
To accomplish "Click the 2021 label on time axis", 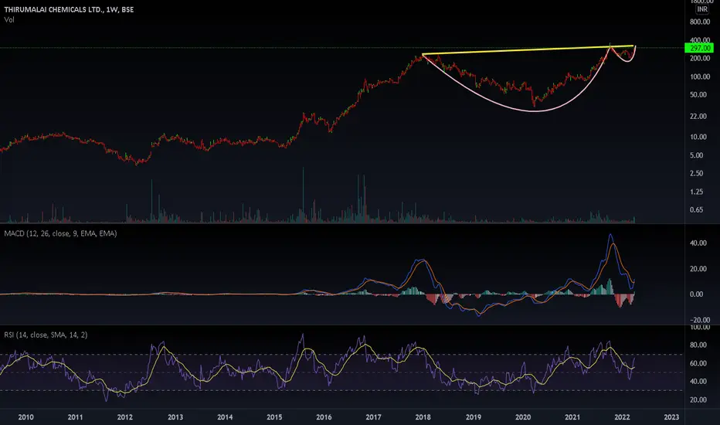I will (572, 417).
